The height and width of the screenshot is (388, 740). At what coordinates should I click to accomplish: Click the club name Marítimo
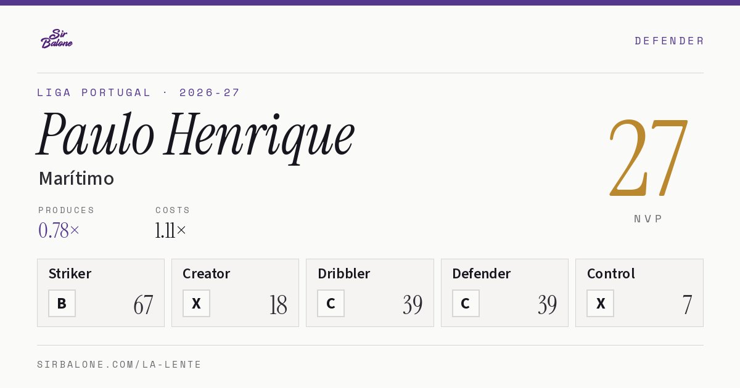pyautogui.click(x=76, y=179)
